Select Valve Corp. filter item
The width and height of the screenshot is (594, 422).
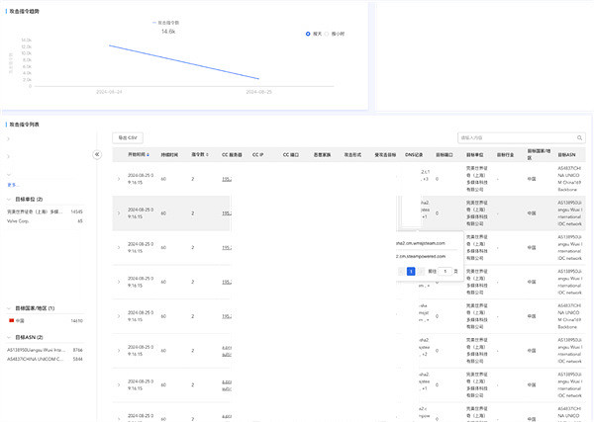20,221
